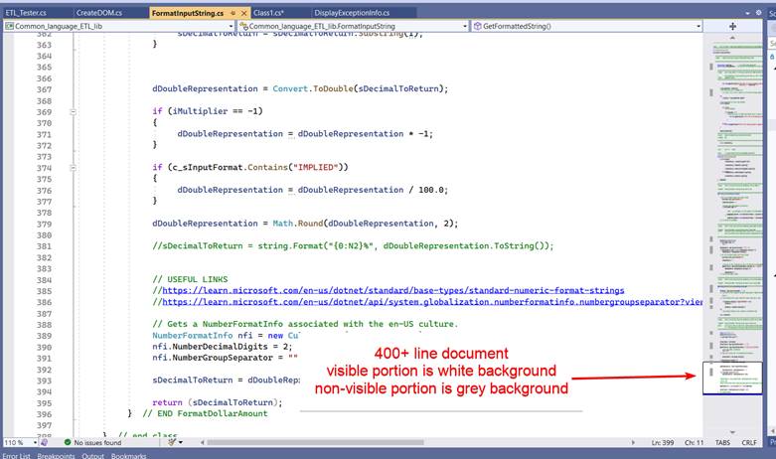Click the END FormatDollarAmount comment

tap(205, 413)
